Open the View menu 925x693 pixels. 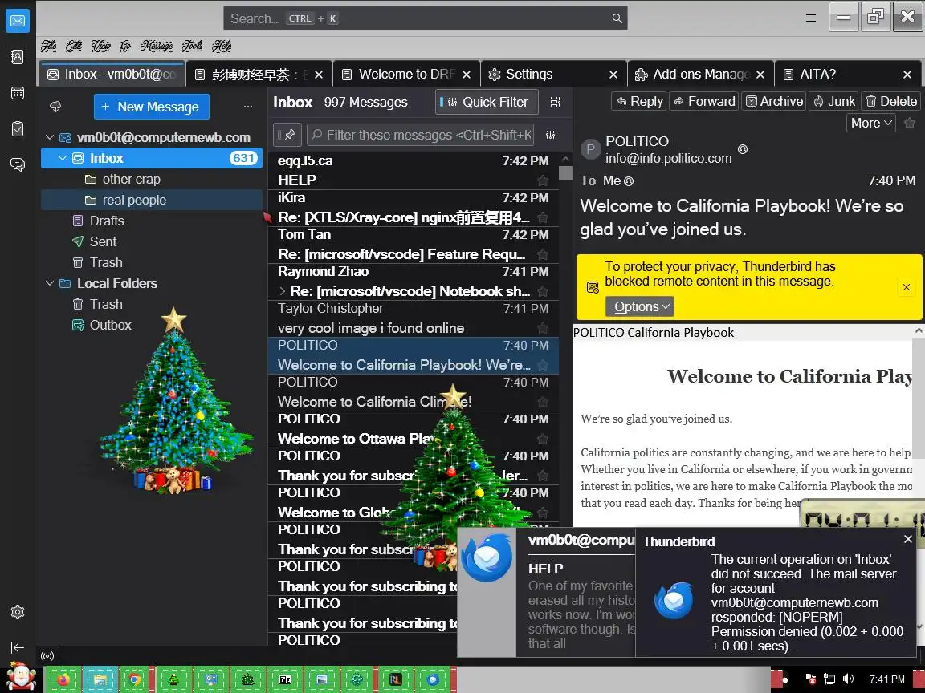pos(101,46)
